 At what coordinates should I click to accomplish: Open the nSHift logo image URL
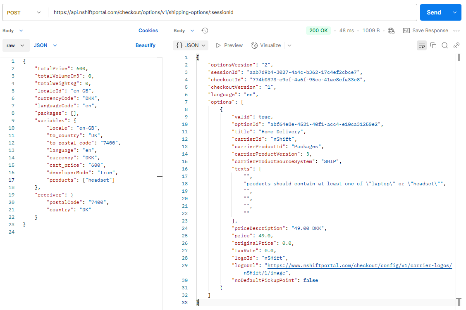(x=359, y=265)
